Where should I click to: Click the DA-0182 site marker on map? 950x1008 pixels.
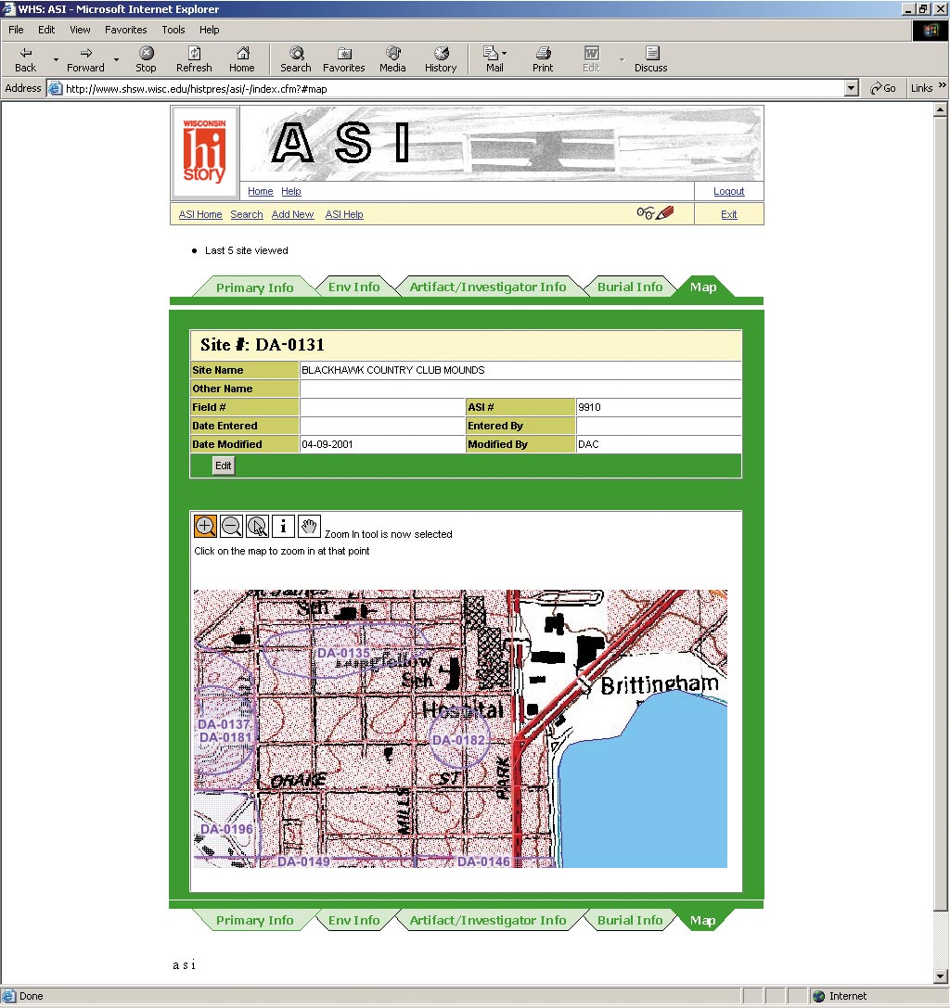(458, 740)
